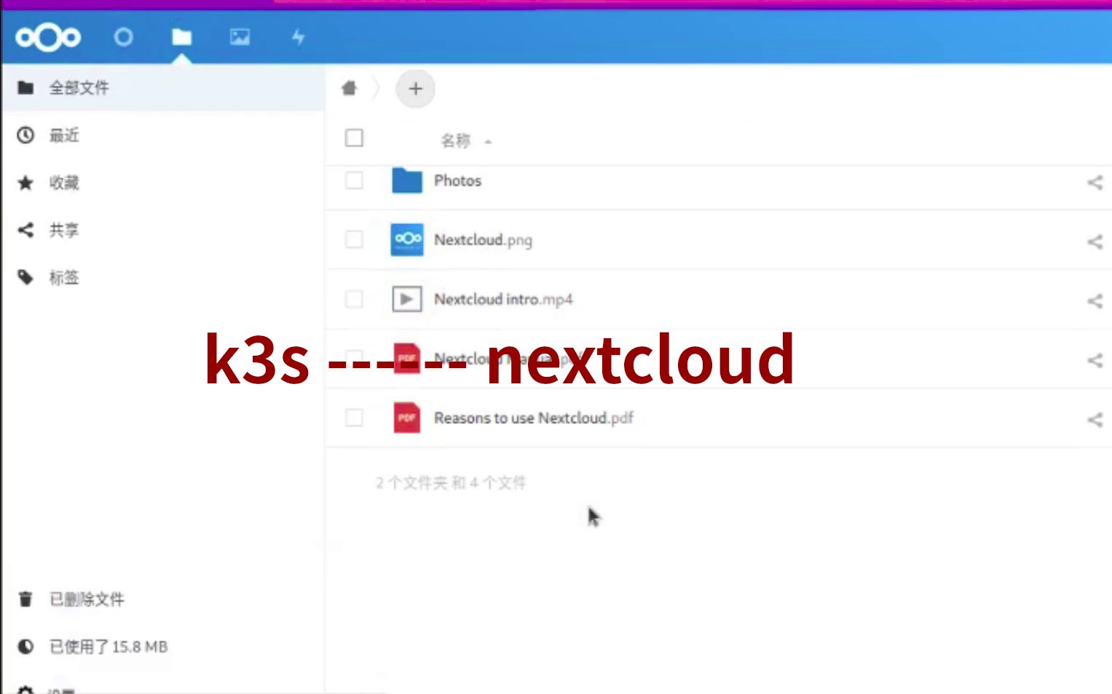Go to home folder breadcrumb icon
Viewport: 1112px width, 694px height.
350,89
